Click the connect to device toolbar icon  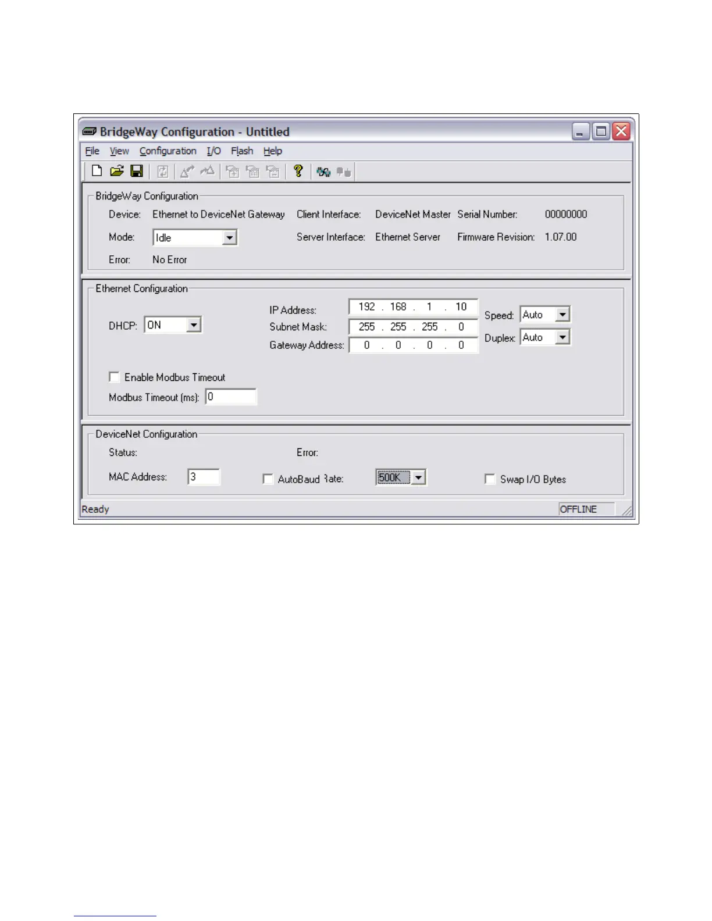324,172
